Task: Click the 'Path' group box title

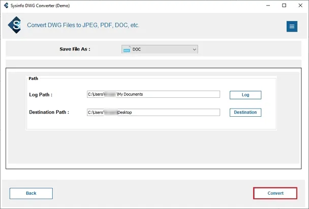Action: tap(34, 79)
